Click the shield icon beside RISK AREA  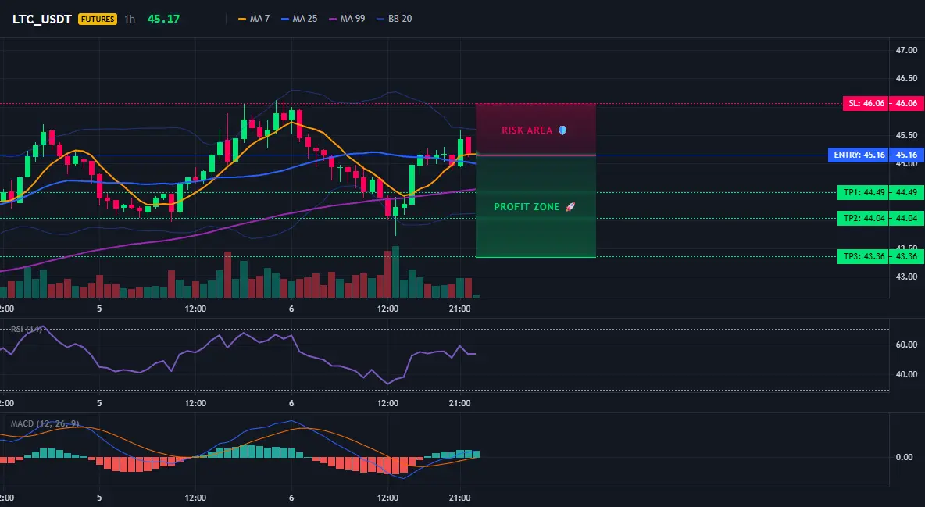click(562, 130)
